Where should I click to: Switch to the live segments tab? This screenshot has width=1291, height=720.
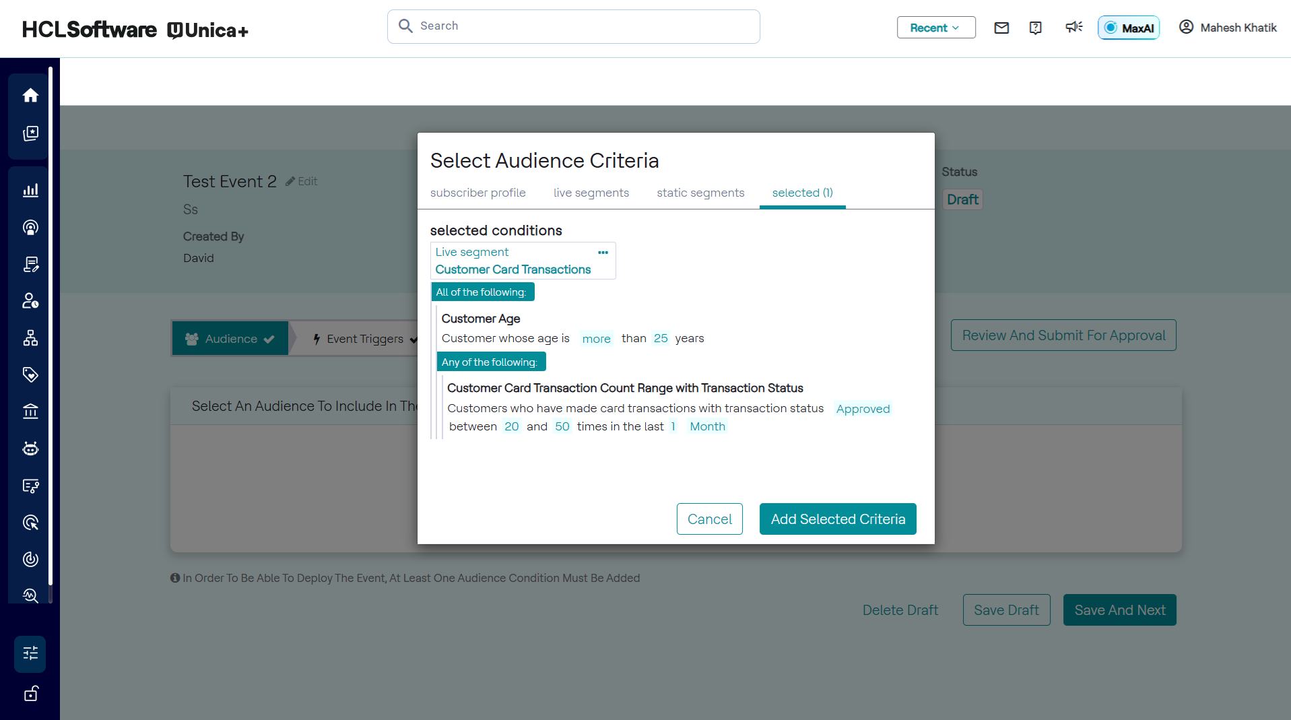point(591,193)
